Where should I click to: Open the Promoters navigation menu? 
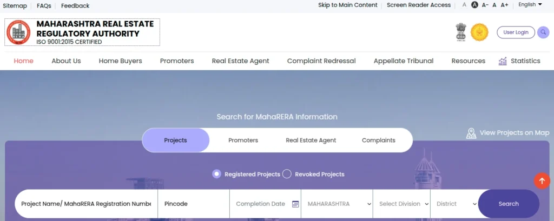coord(177,61)
